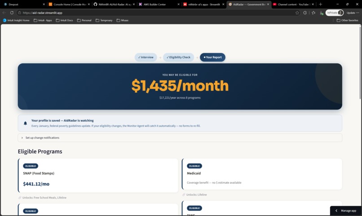
Task: Click ELIGIBLE badge on SNAP card
Action: [31, 166]
